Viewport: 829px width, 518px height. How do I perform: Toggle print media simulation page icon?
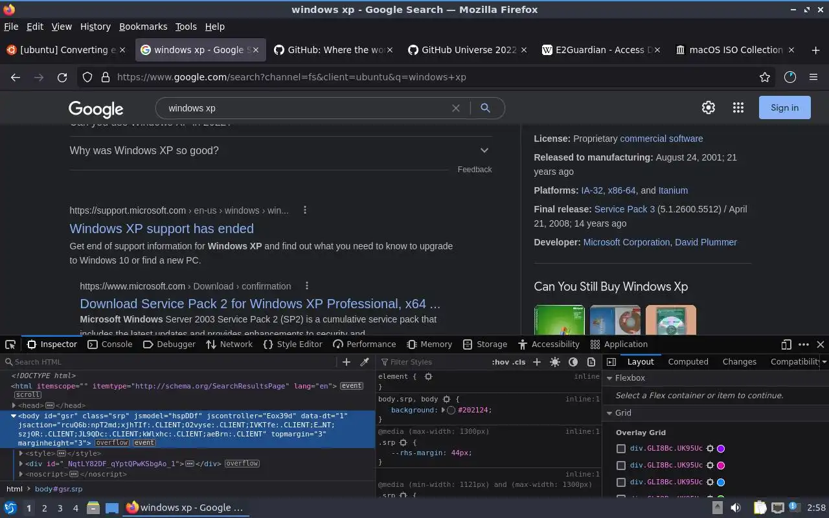(x=591, y=362)
